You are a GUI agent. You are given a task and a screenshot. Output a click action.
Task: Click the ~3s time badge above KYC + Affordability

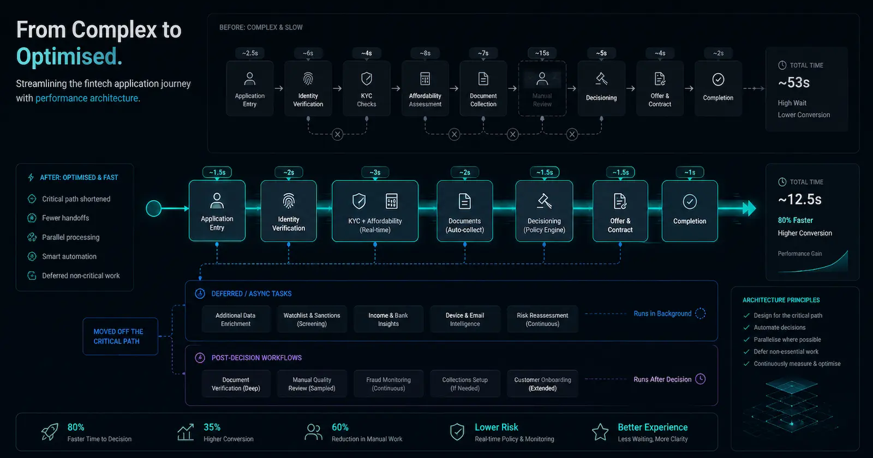pyautogui.click(x=375, y=172)
